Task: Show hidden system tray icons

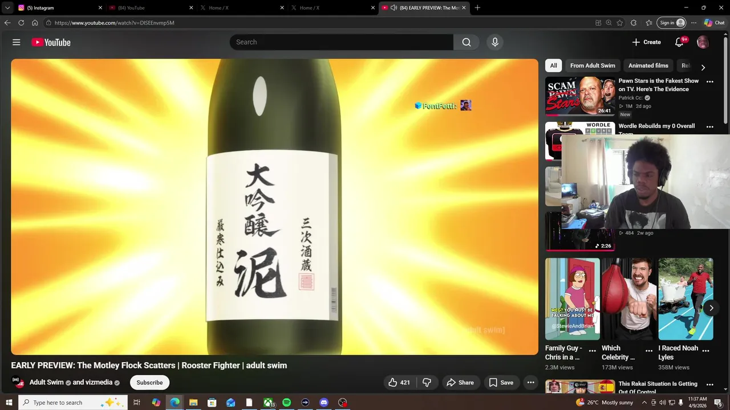Action: click(x=644, y=403)
